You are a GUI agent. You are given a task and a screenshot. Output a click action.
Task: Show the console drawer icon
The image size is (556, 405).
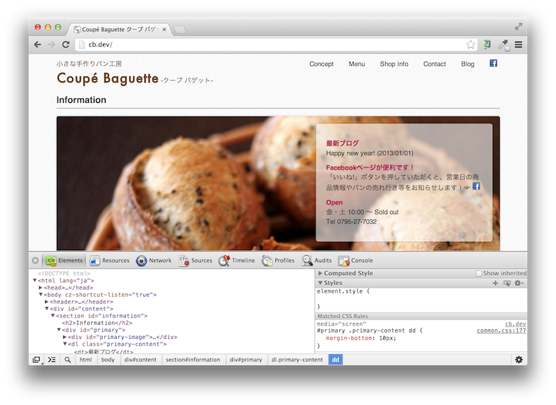point(52,360)
